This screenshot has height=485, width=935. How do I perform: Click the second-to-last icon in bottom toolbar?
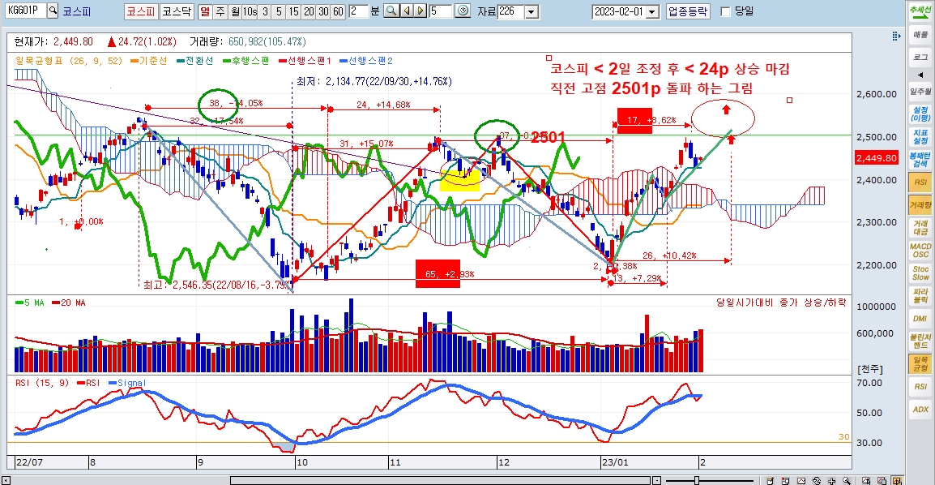pos(882,480)
